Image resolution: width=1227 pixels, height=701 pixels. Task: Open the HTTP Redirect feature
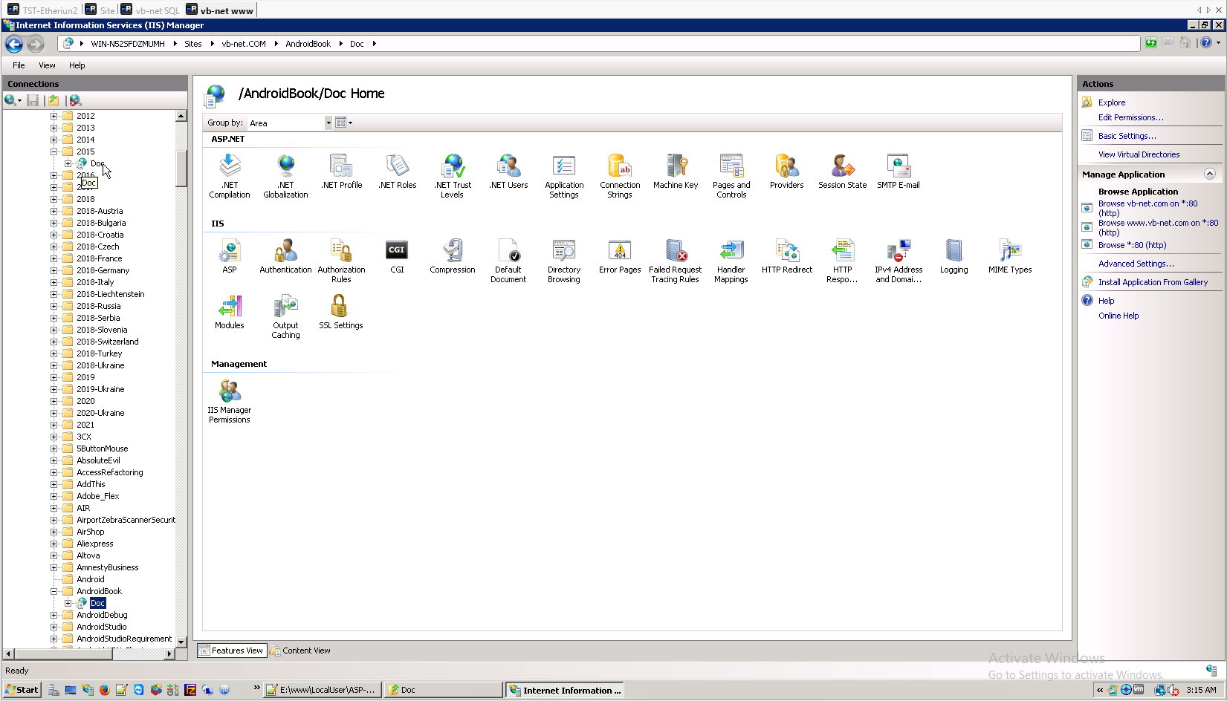(x=787, y=256)
